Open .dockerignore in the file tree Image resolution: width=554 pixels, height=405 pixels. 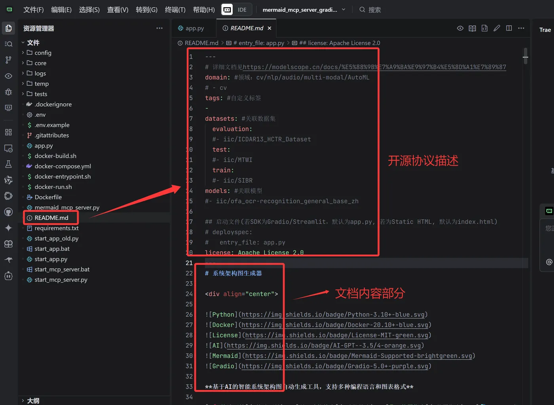tap(53, 104)
